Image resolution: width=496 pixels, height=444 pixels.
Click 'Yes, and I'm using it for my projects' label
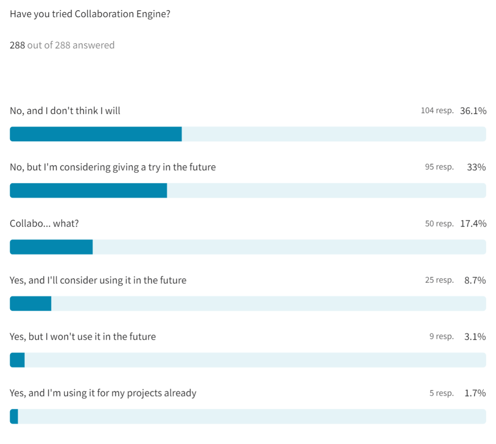pos(103,393)
